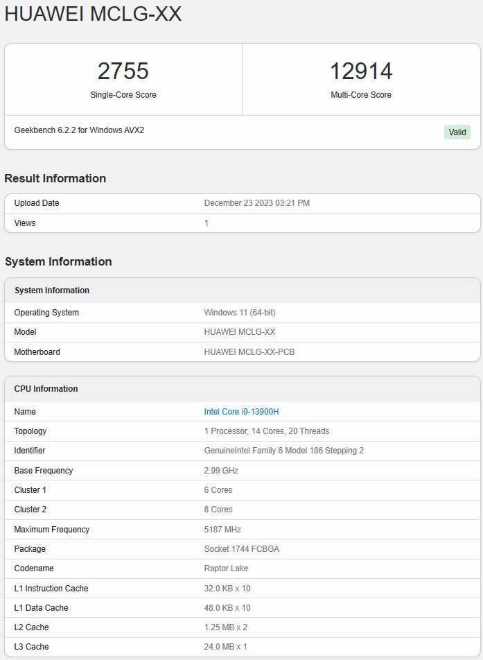Select the 12914 multi-core score number
483x660 pixels.
click(361, 71)
